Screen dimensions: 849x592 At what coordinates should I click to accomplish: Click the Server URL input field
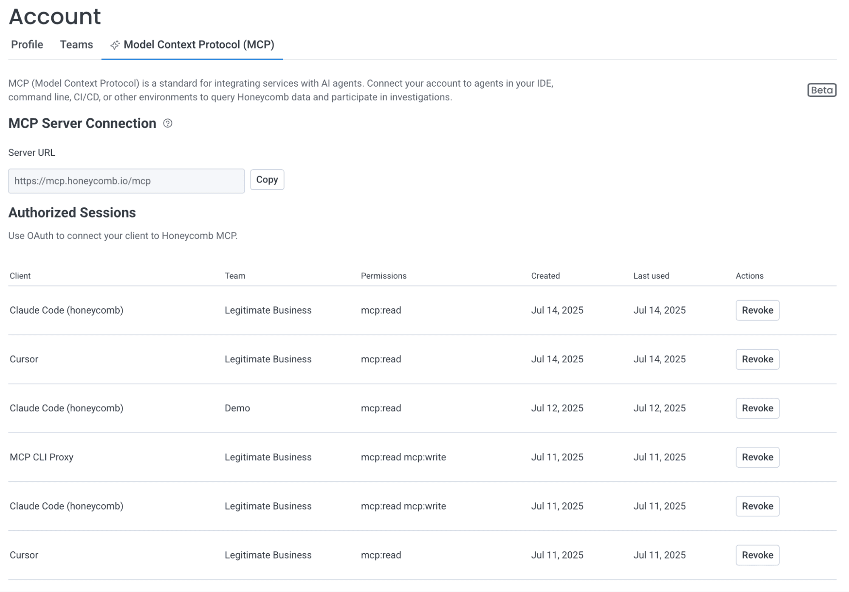click(126, 181)
